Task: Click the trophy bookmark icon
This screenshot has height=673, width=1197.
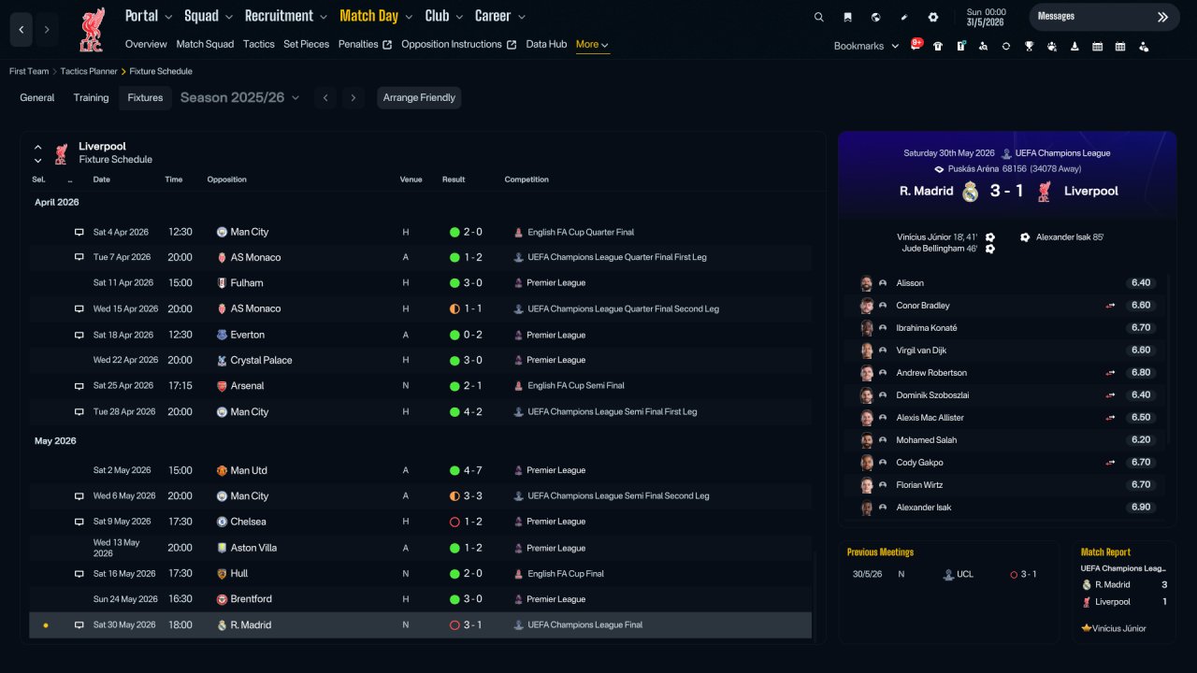Action: tap(1029, 46)
